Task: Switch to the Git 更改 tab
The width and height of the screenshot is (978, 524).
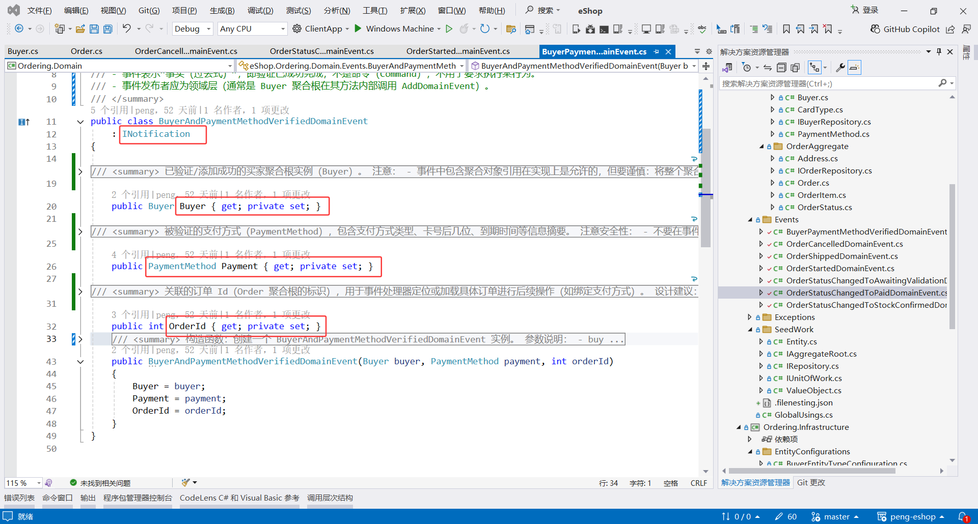Action: (811, 483)
